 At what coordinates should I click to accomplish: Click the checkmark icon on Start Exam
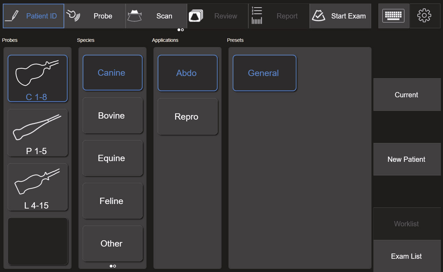(318, 15)
